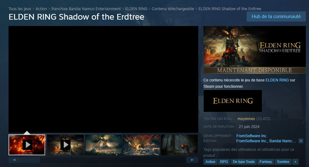Select the boss fight screenshot thumbnail
The image size is (309, 167).
click(x=141, y=145)
